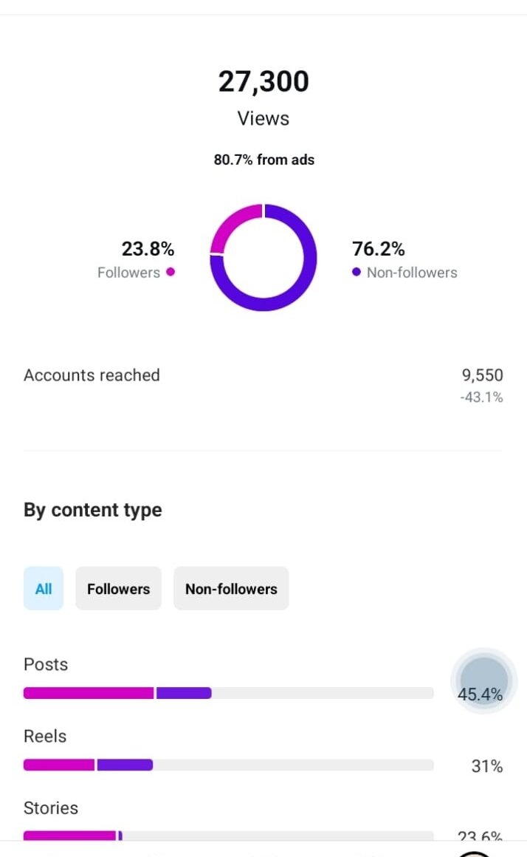Switch to the "Non-followers" filter chip
The image size is (527, 857).
click(x=231, y=589)
